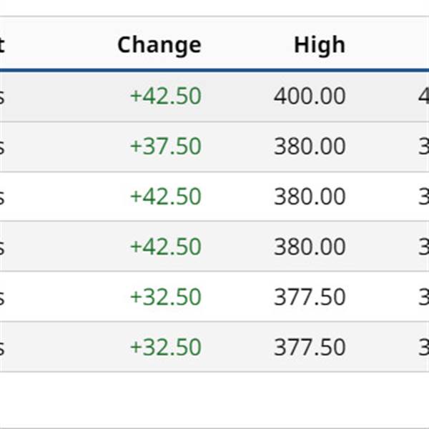Click the 380.00 high in the fourth row

309,247
